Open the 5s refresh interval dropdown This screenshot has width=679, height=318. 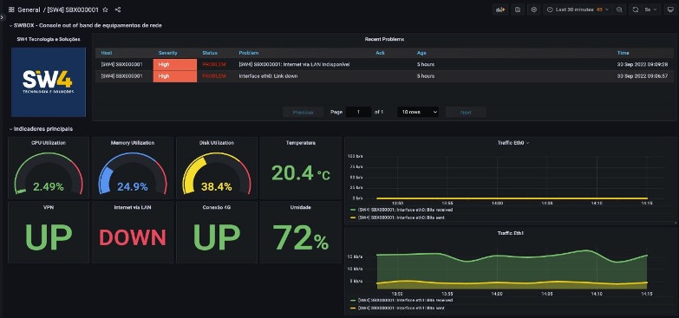click(651, 10)
